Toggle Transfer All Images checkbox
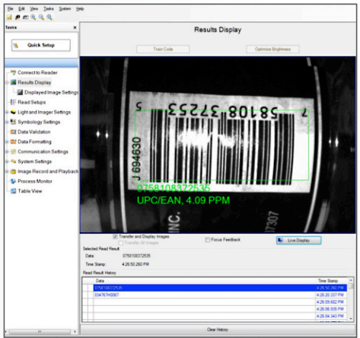 coord(121,243)
